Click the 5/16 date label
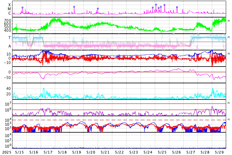The image size is (232, 155). pyautogui.click(x=34, y=152)
